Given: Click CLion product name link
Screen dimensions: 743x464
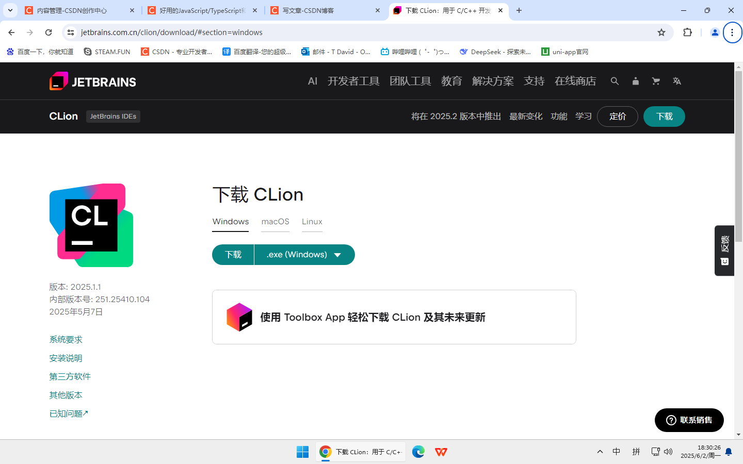Looking at the screenshot, I should 63,116.
